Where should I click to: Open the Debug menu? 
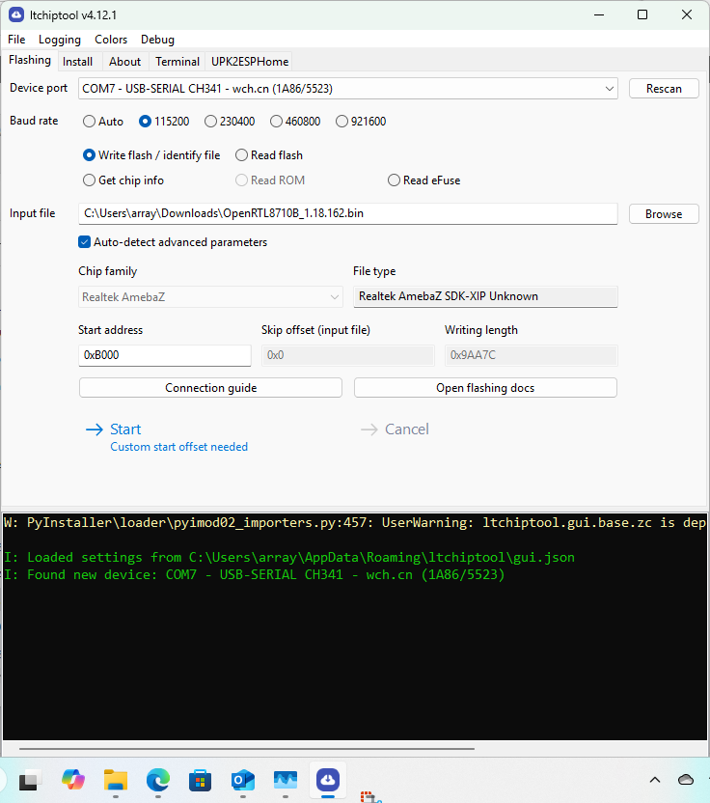click(157, 40)
